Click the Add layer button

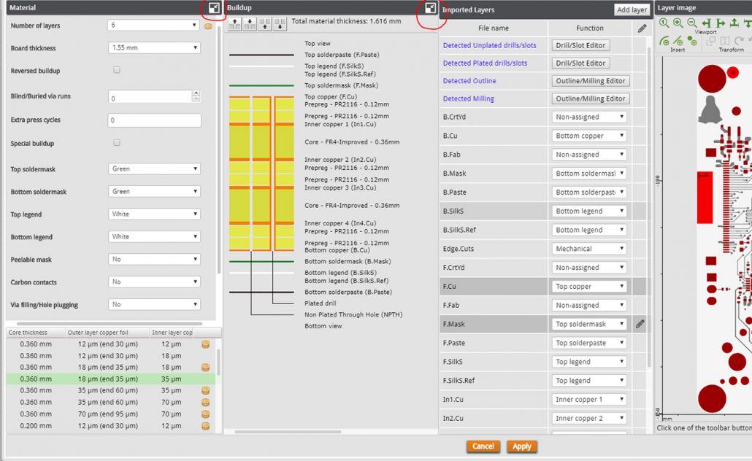coord(632,9)
